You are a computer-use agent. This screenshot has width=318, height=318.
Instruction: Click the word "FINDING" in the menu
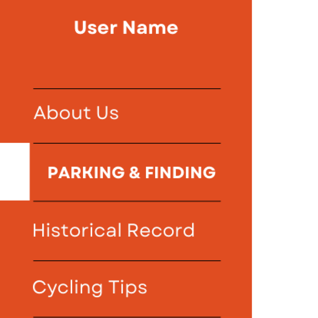pyautogui.click(x=180, y=172)
